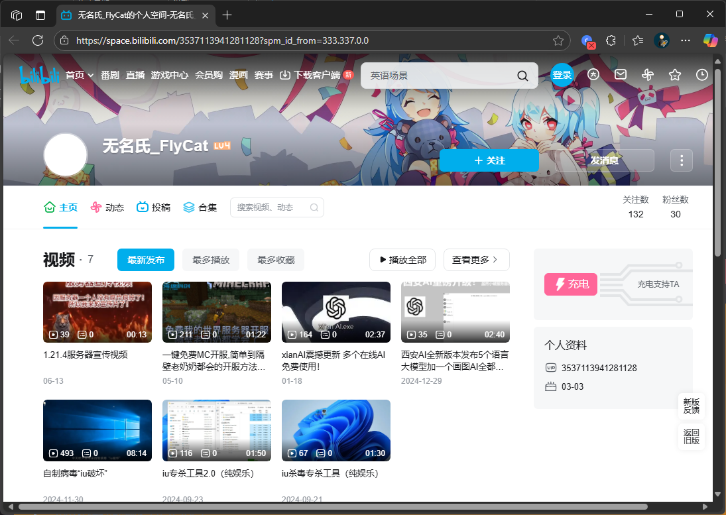The width and height of the screenshot is (726, 515).
Task: Open the 自制病毒"iu破坏" video thumbnail
Action: (97, 430)
